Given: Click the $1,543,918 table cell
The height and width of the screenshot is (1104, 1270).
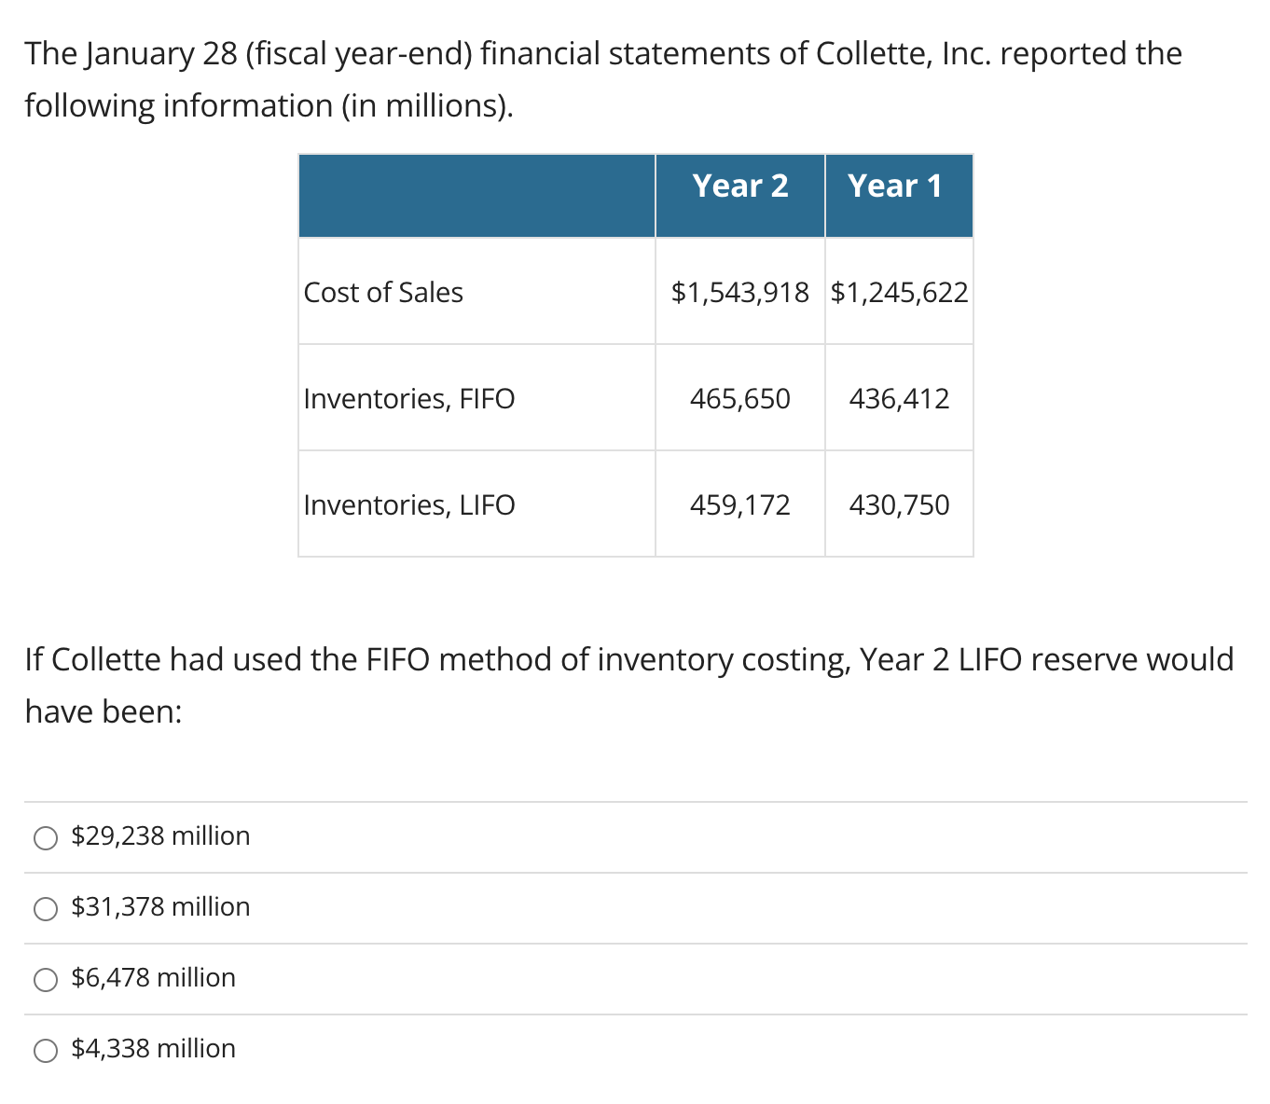Looking at the screenshot, I should (739, 292).
